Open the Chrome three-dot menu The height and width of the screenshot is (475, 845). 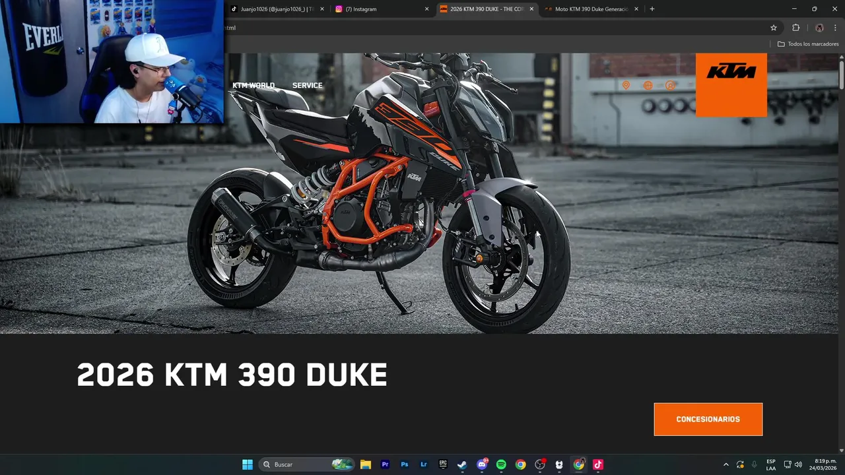(835, 28)
